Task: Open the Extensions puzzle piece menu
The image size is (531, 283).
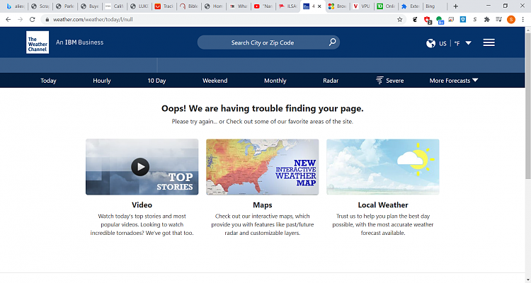Action: point(487,20)
